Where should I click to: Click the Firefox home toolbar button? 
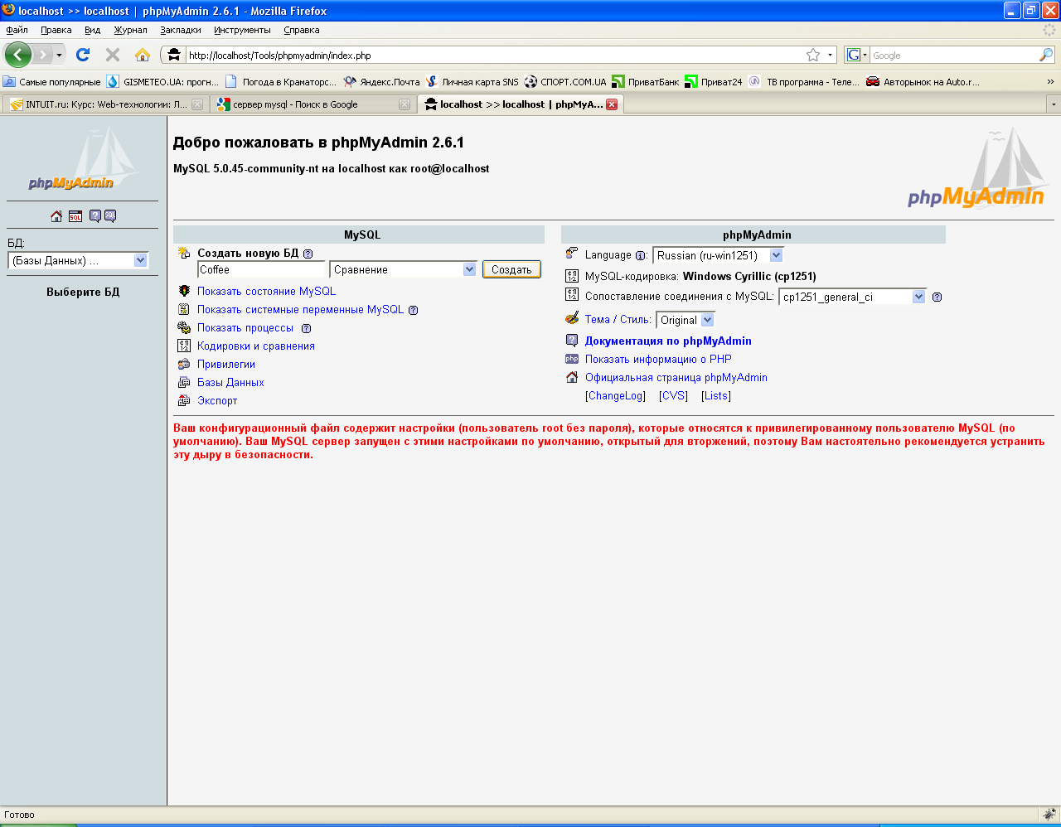pyautogui.click(x=143, y=55)
